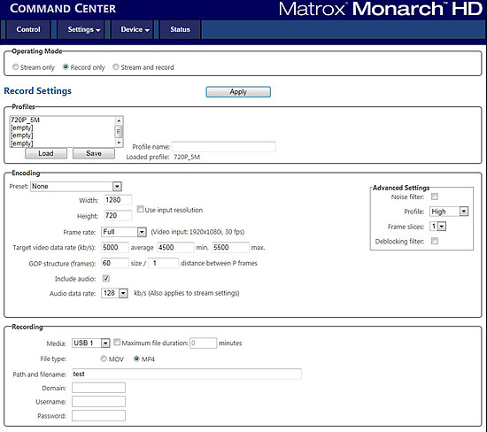Image resolution: width=487 pixels, height=432 pixels.
Task: Select the Stream and record mode
Action: [115, 67]
